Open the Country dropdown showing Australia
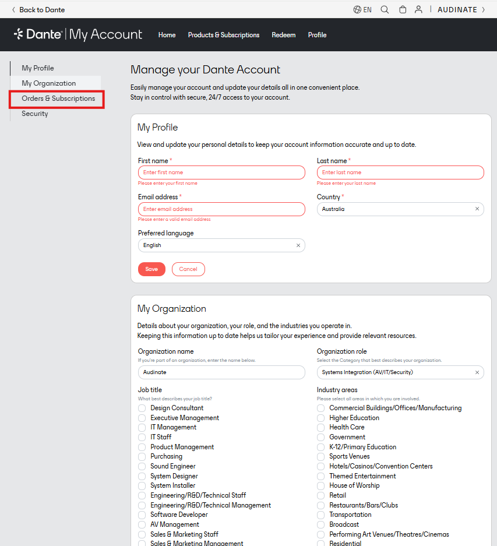This screenshot has width=497, height=546. point(400,209)
